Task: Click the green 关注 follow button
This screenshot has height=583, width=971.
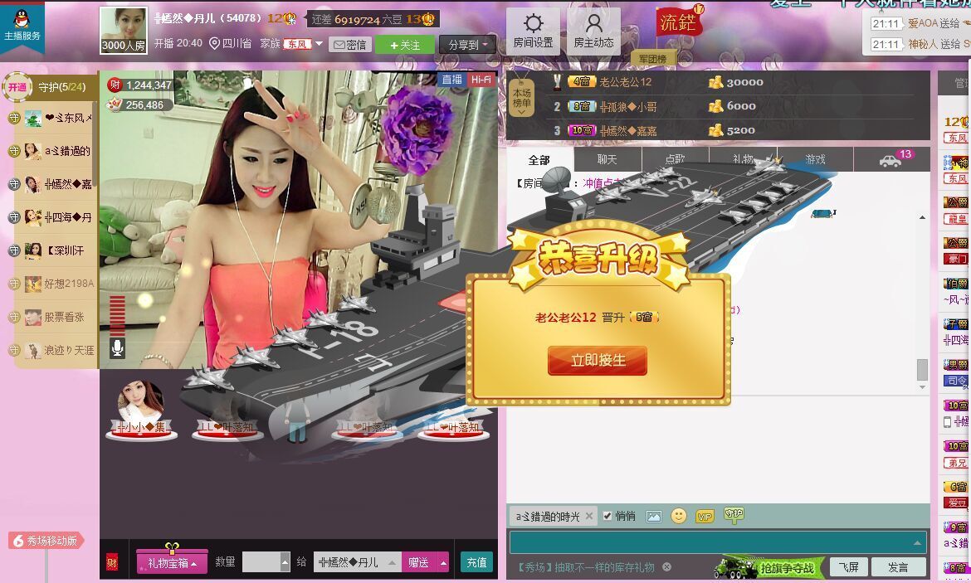Action: coord(404,45)
